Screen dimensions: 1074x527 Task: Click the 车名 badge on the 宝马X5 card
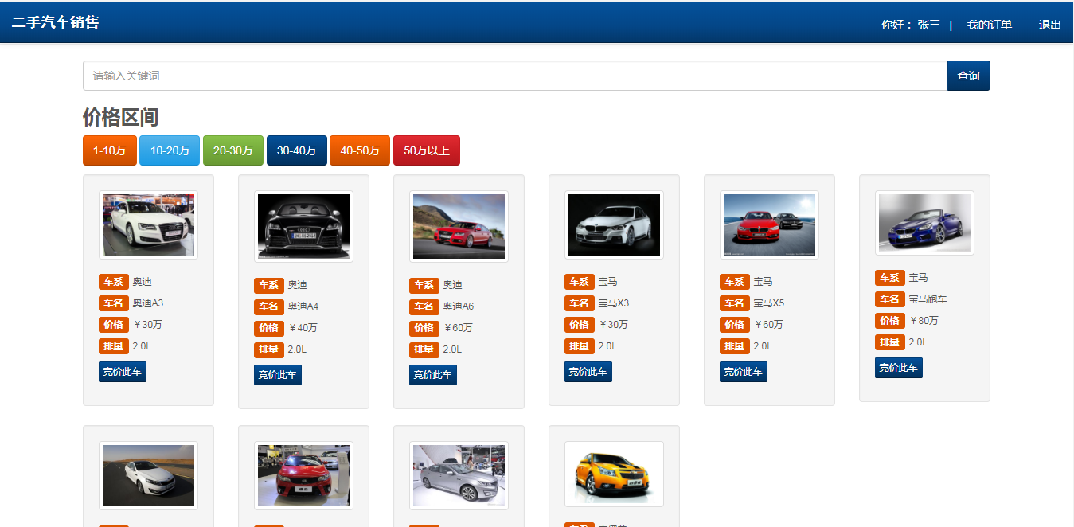(735, 303)
